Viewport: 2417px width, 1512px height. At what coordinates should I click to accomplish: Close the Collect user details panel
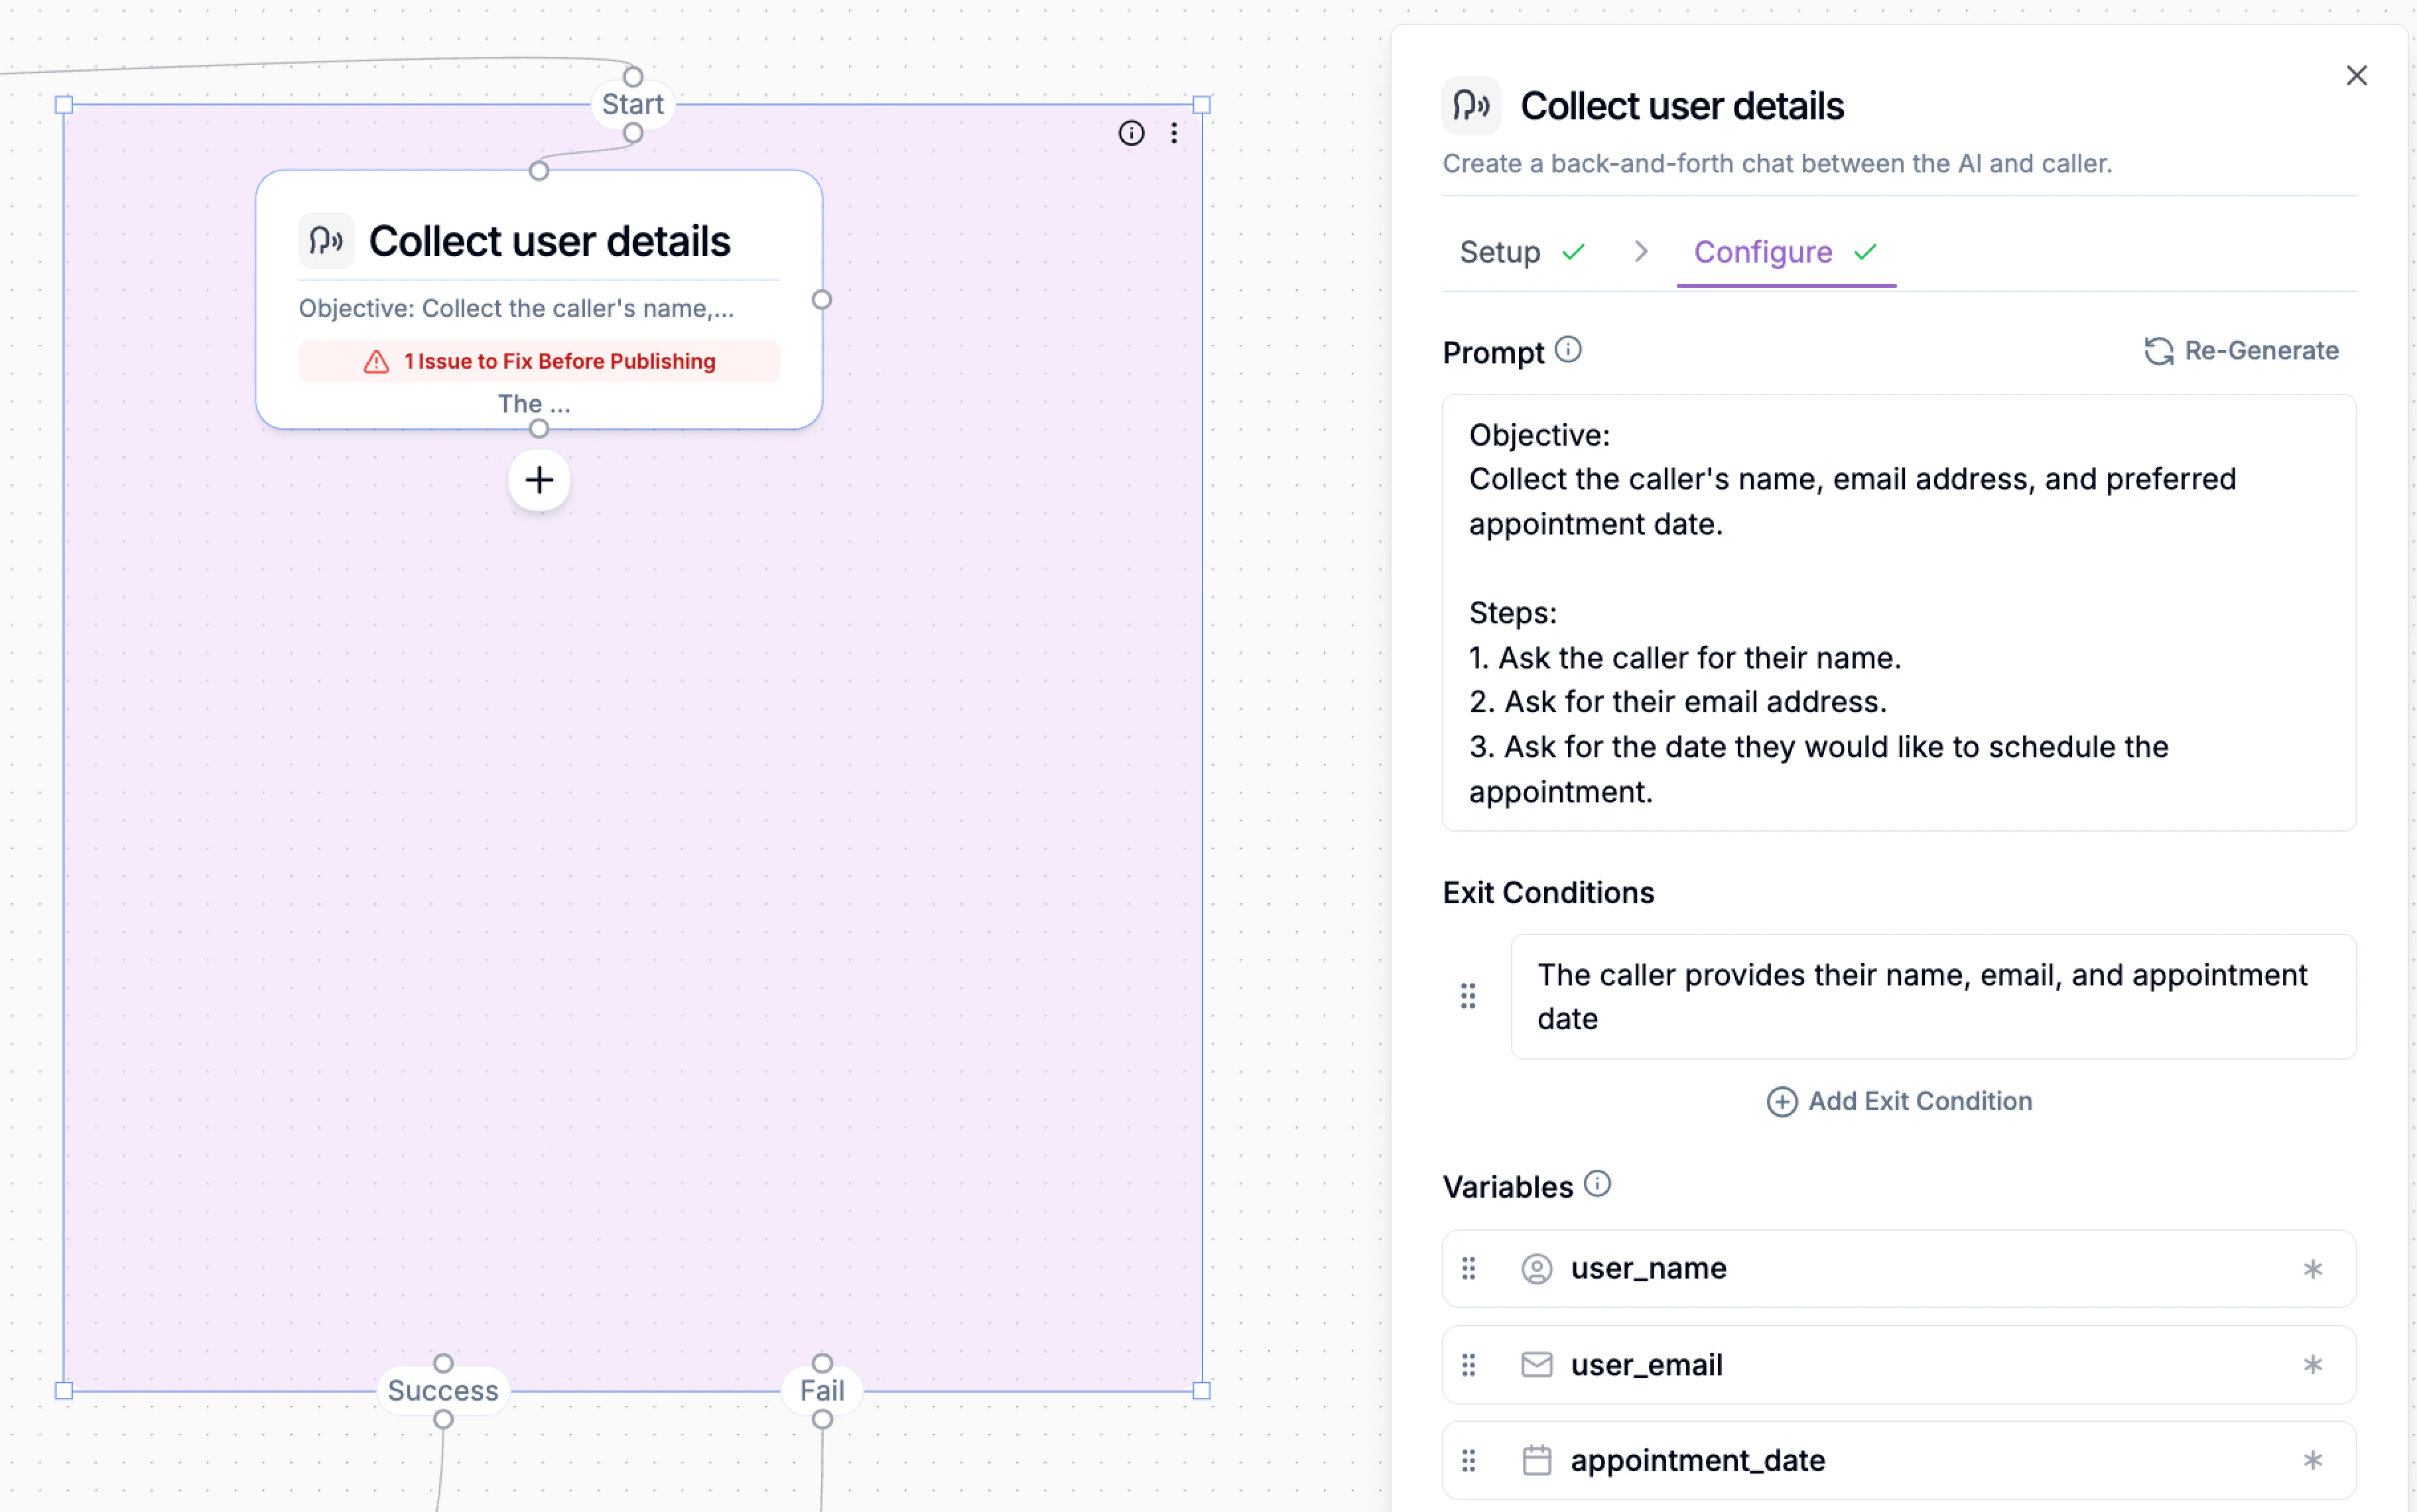point(2356,76)
